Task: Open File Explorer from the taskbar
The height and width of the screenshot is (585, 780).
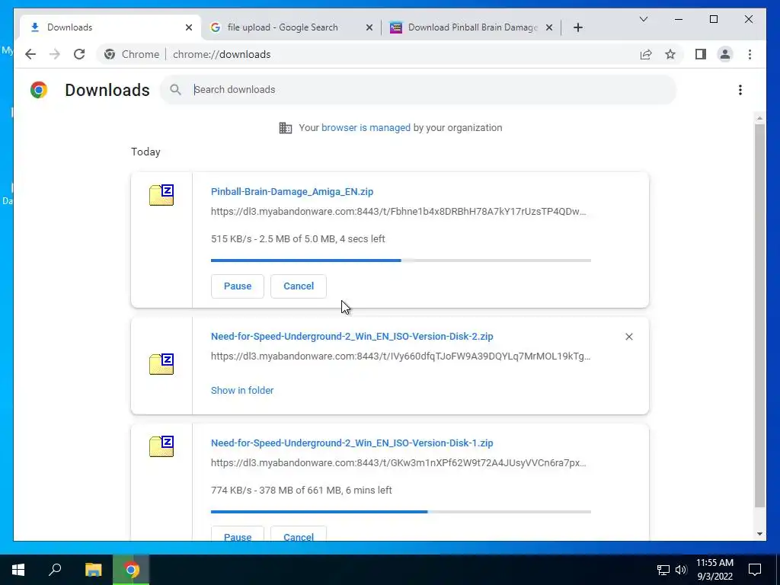Action: (x=93, y=570)
